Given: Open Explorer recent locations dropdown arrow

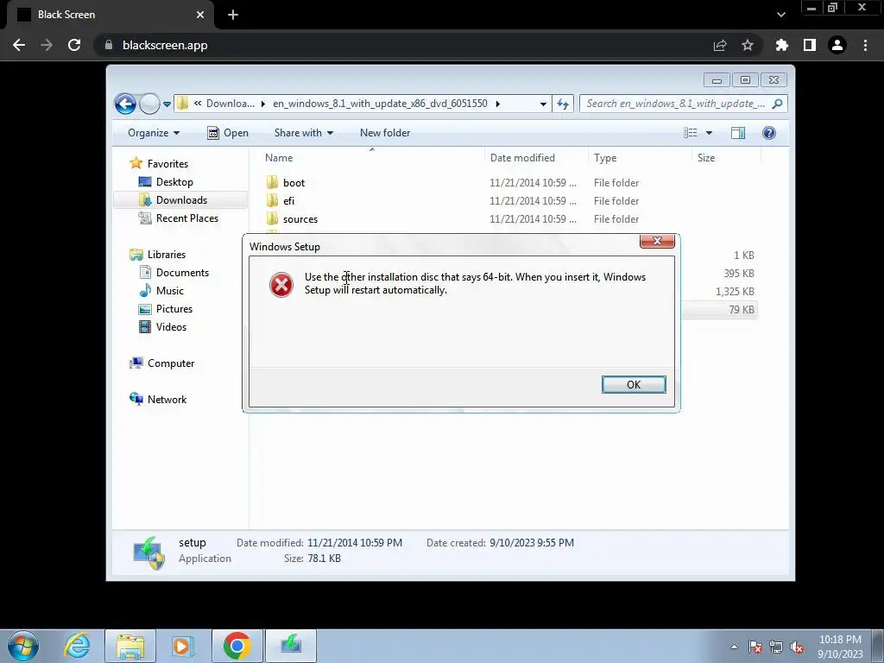Looking at the screenshot, I should pyautogui.click(x=167, y=104).
